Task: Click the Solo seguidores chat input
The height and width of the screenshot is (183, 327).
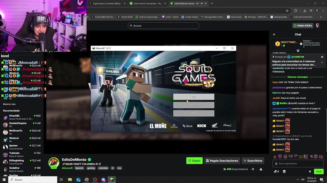Action: pos(298,163)
